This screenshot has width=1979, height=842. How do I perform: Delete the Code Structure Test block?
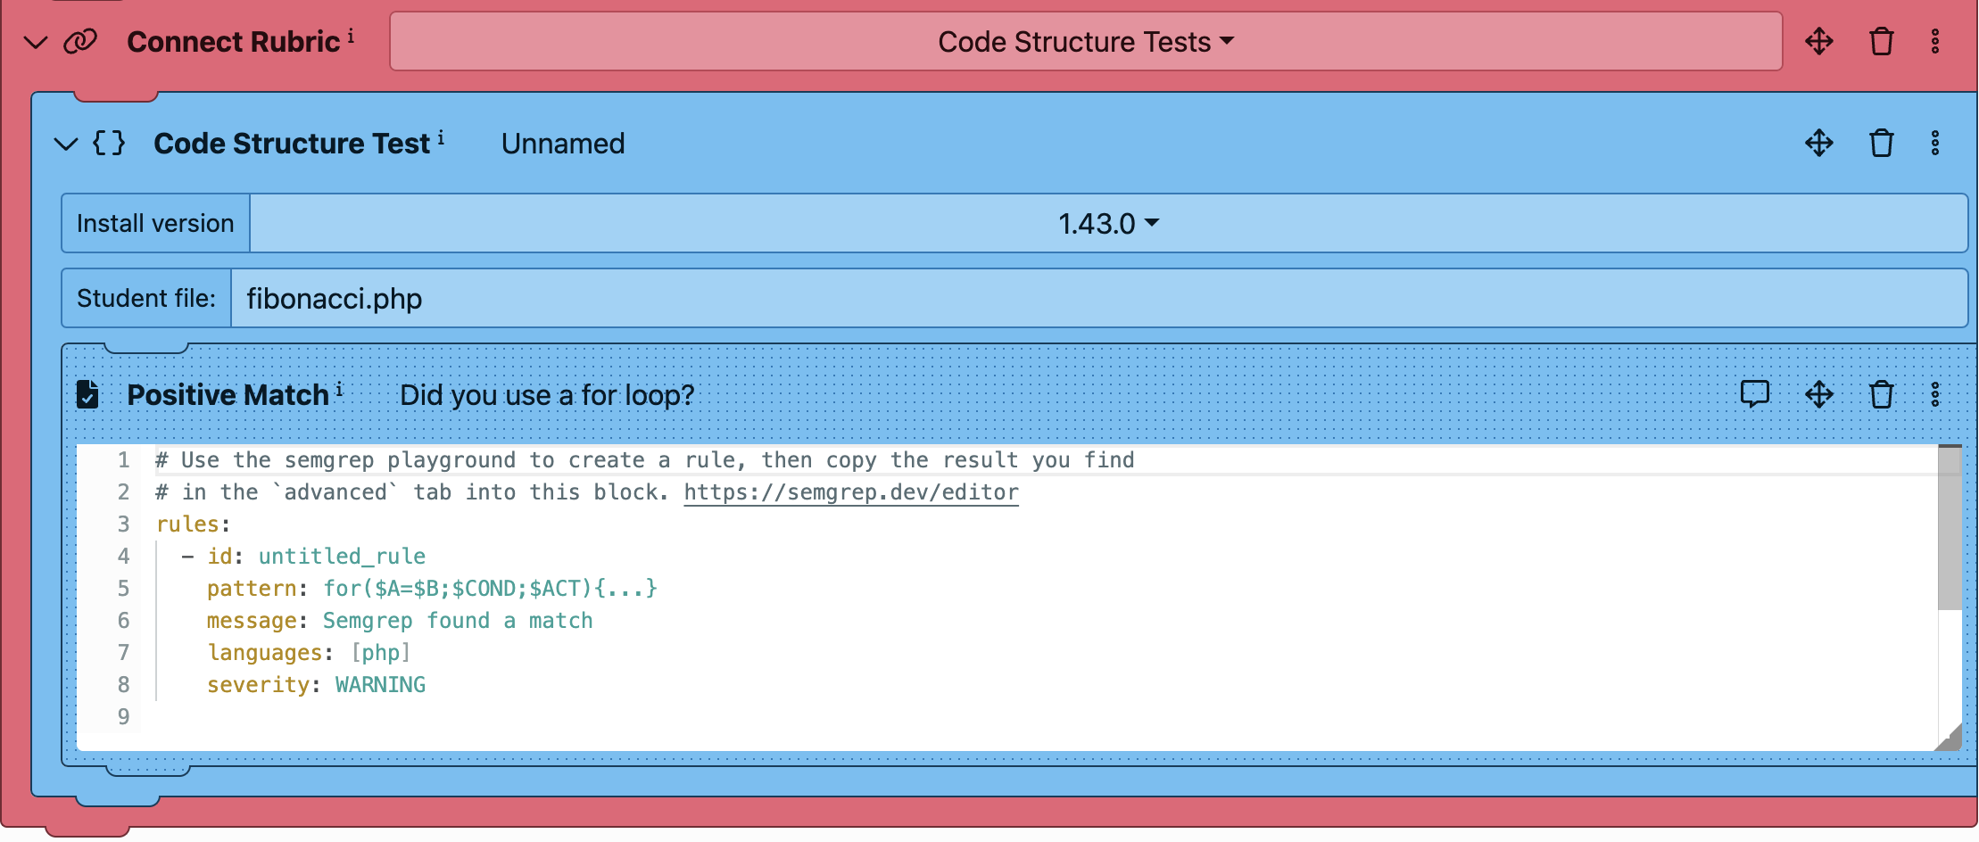[1881, 144]
